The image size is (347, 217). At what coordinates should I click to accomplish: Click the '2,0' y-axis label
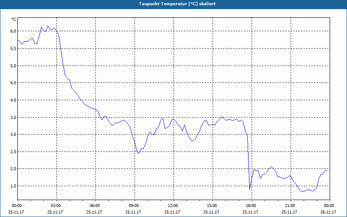[13, 169]
